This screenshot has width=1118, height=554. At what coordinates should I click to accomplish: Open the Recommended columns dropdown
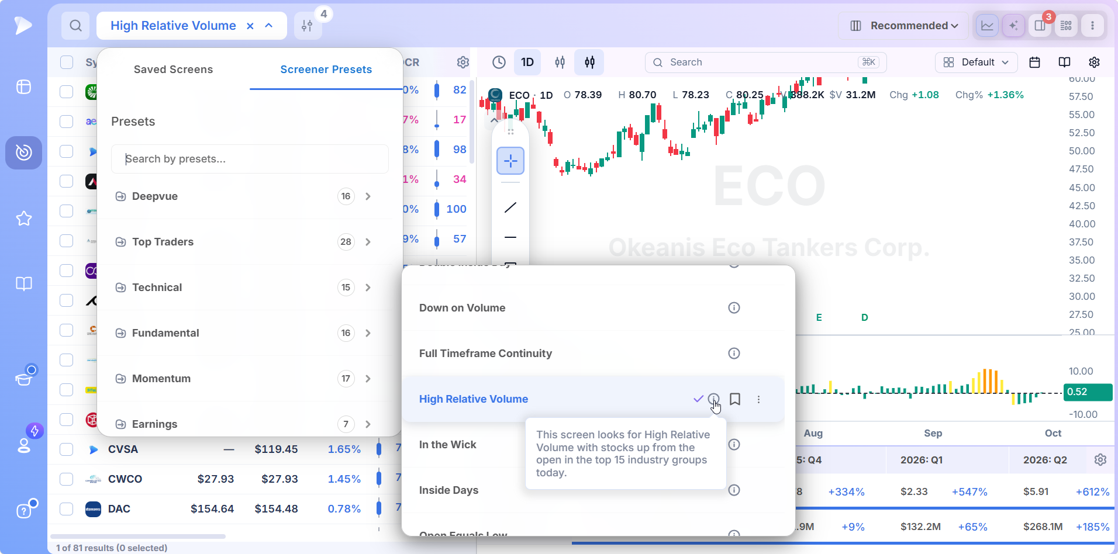coord(904,26)
